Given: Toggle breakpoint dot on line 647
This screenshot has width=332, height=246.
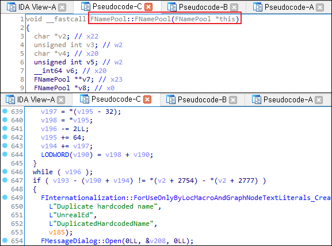Looking at the screenshot, I should click(x=5, y=180).
